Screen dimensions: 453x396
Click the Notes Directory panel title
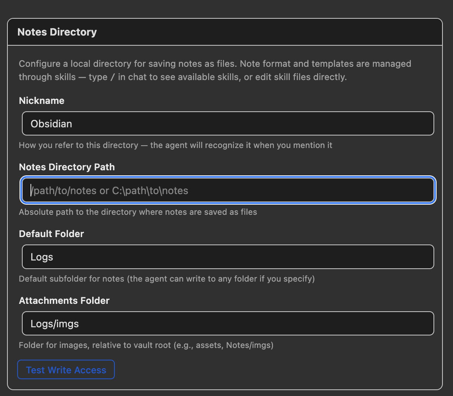pos(57,32)
